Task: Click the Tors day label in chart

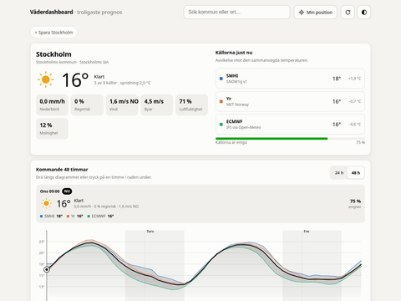Action: tap(150, 232)
